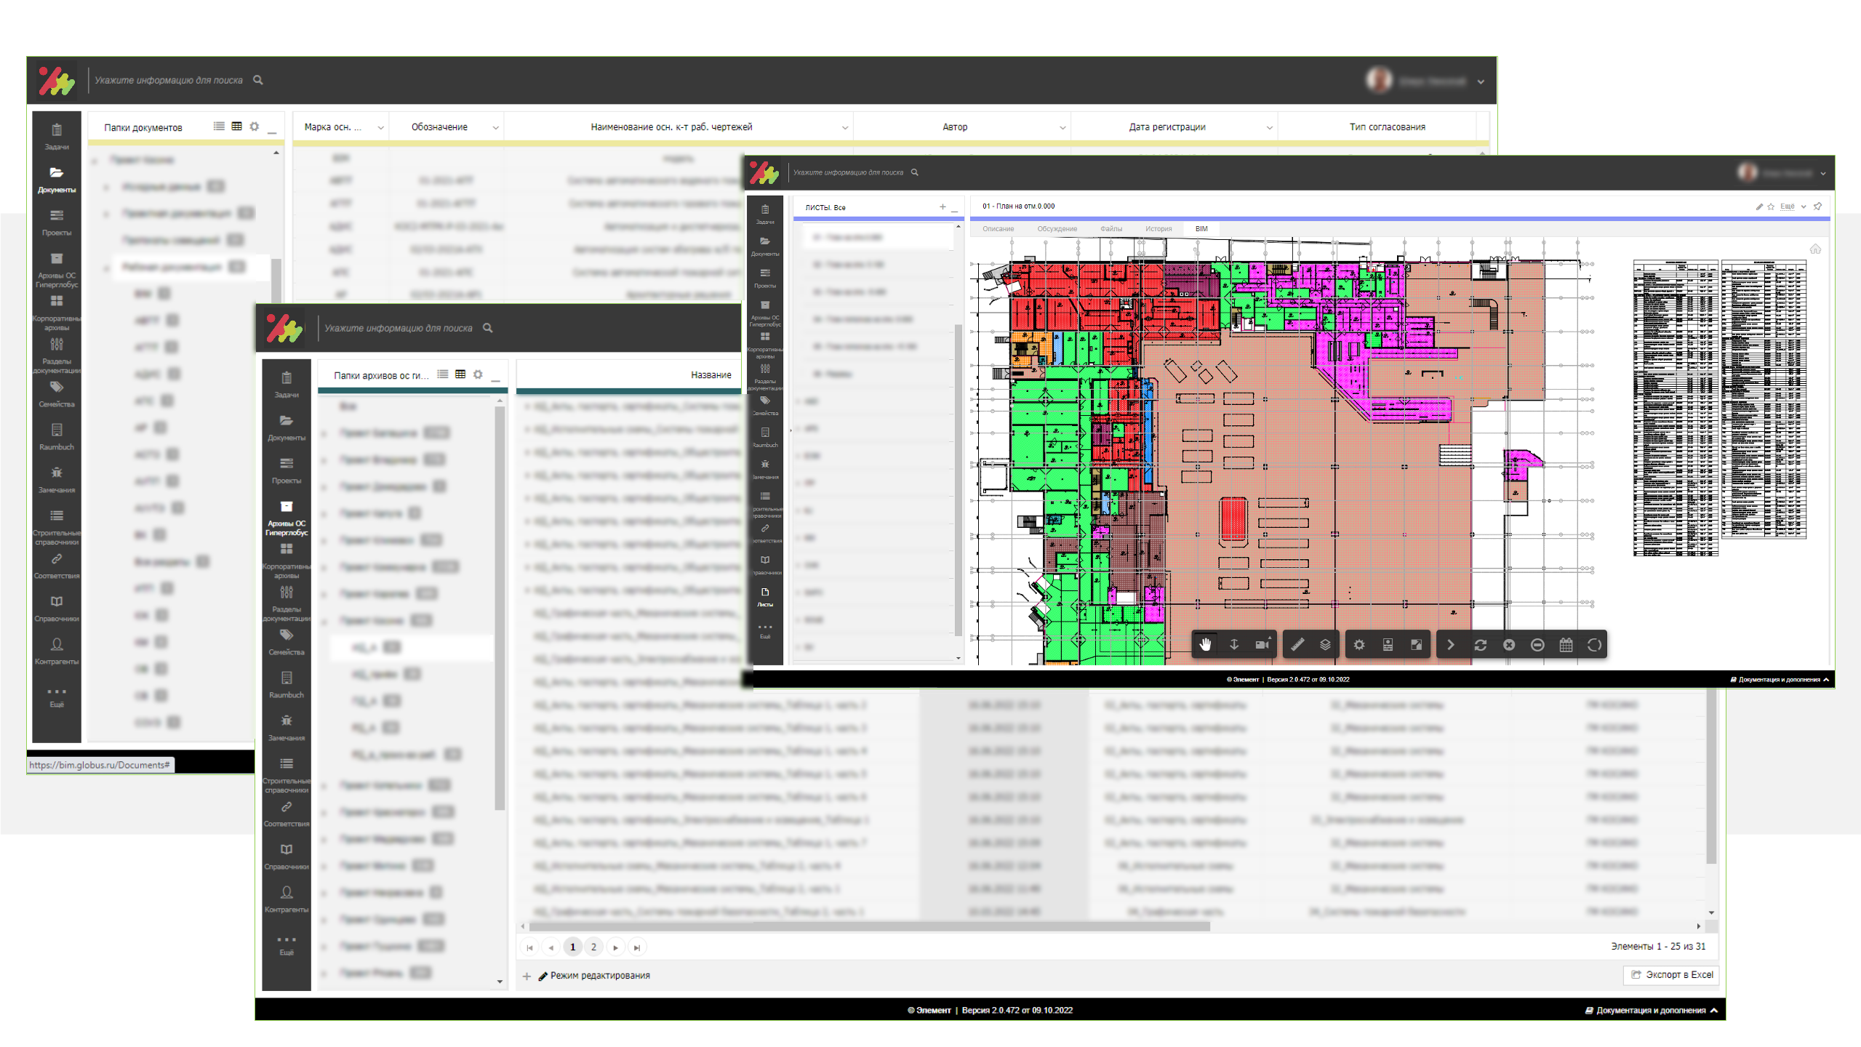This screenshot has height=1047, width=1861.
Task: Enable Режим редактирования
Action: tap(593, 976)
